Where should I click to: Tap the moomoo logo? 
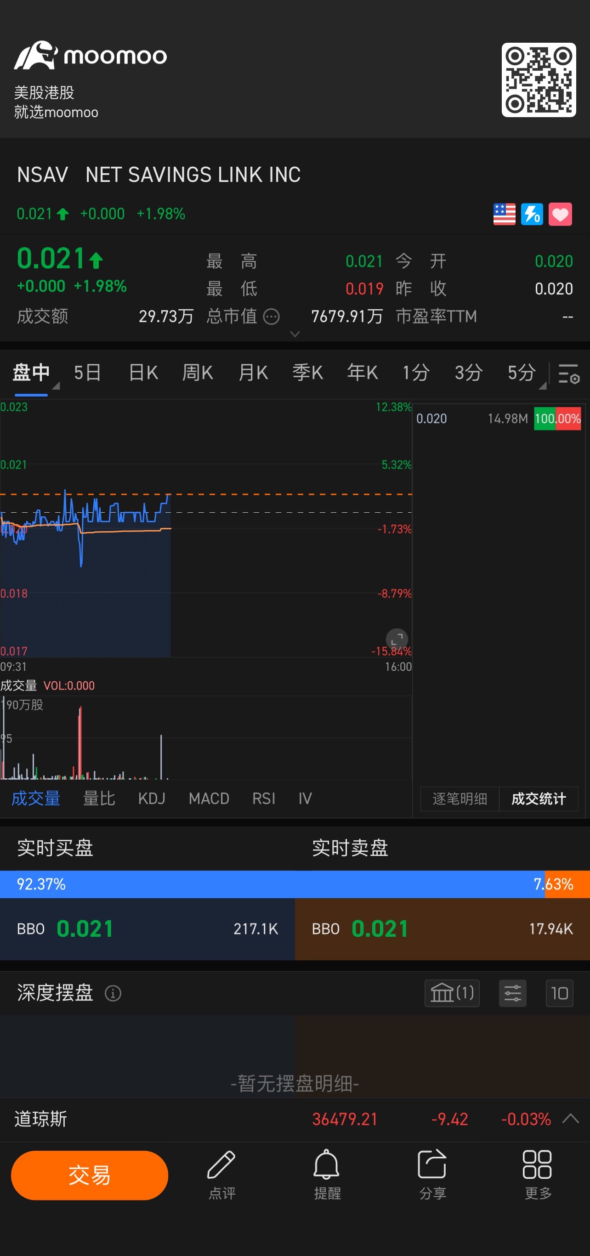click(x=90, y=55)
